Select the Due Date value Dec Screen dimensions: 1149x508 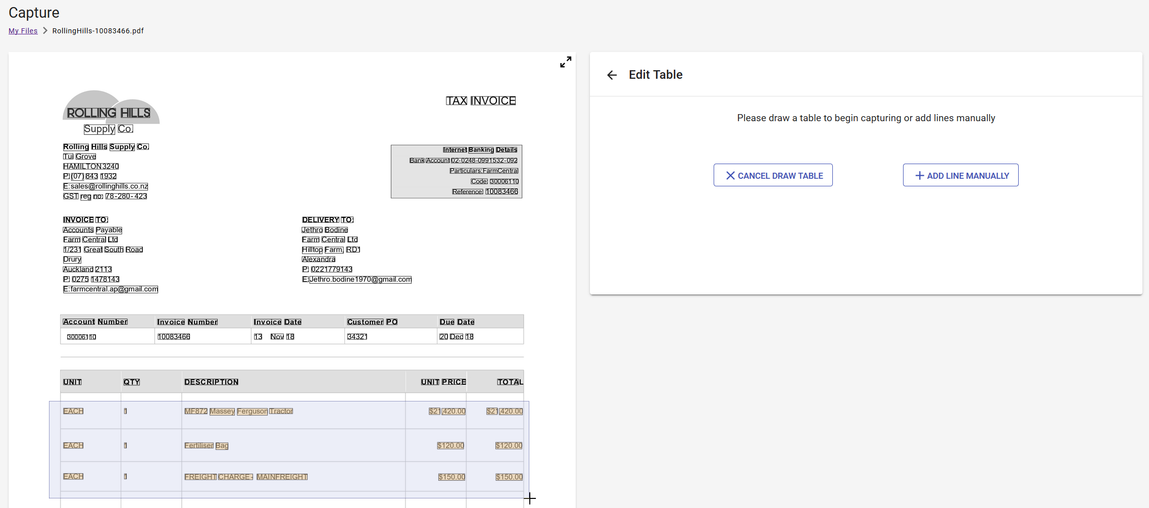(456, 337)
